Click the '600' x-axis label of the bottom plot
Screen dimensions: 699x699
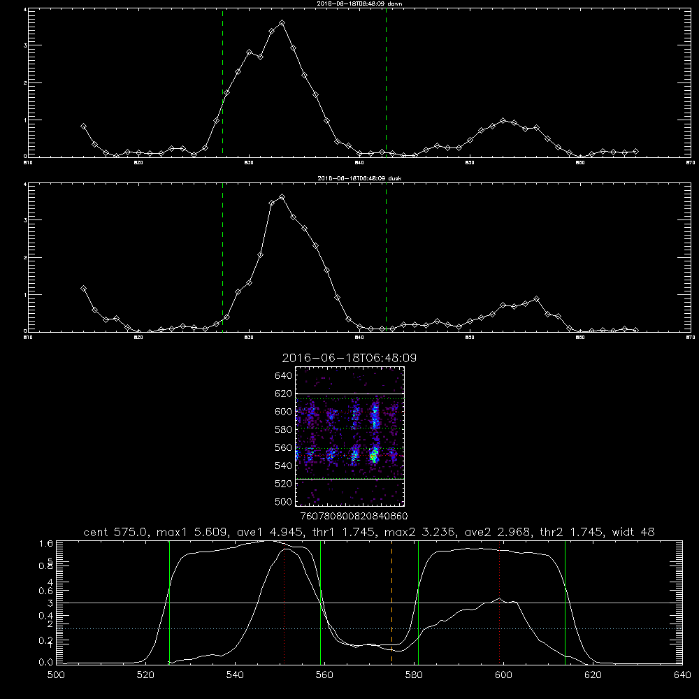(x=504, y=675)
